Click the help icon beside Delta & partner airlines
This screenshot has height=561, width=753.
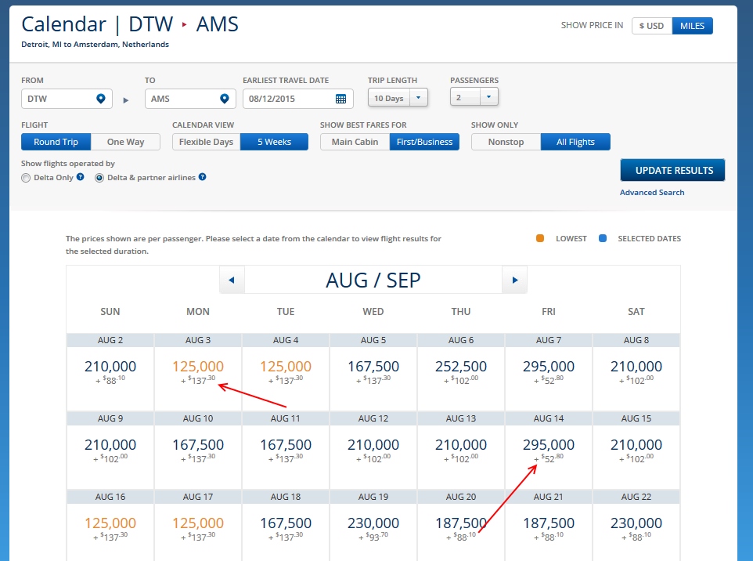[x=203, y=177]
